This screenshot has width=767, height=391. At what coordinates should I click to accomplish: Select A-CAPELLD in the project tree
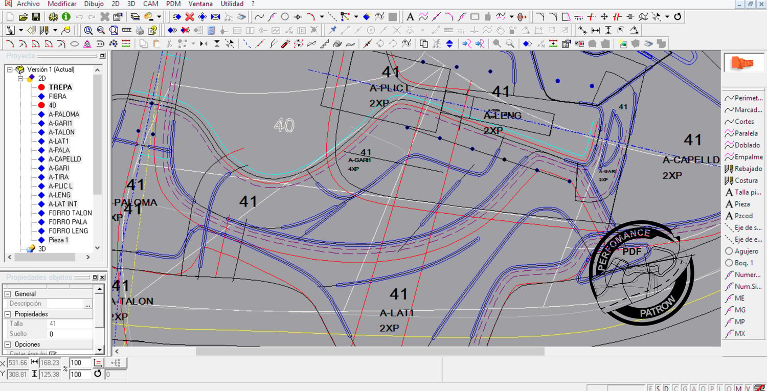click(65, 159)
